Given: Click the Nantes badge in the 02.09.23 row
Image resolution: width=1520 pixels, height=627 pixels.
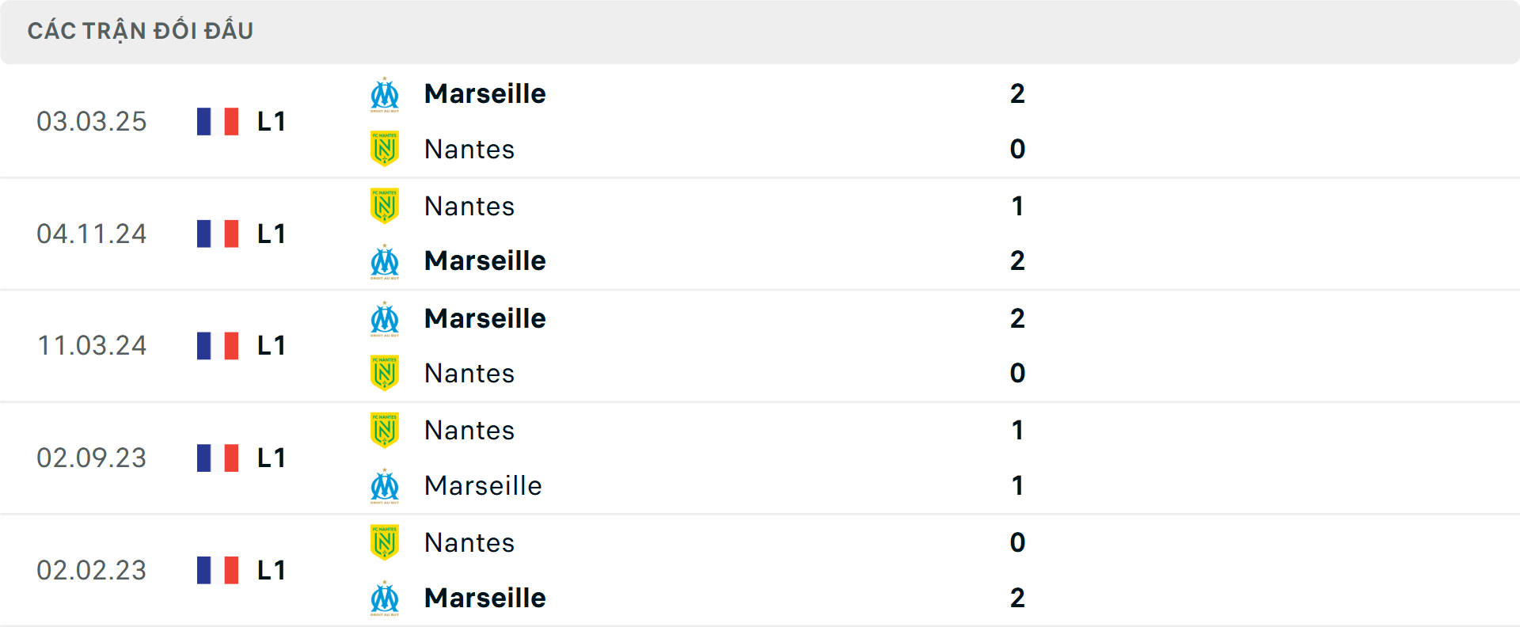Looking at the screenshot, I should pos(386,431).
